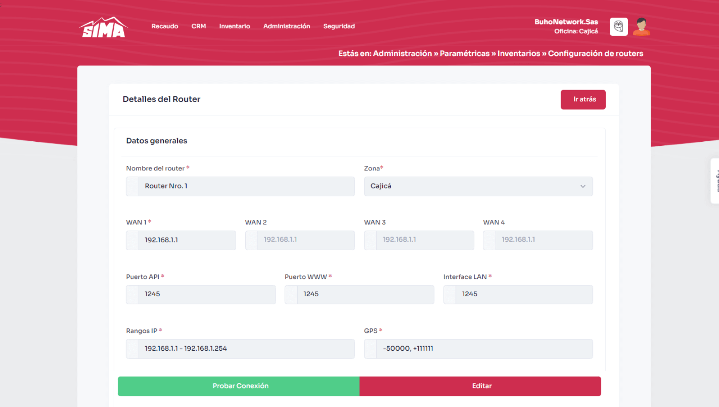Focus the Nombre del router field
The image size is (719, 407).
coord(246,186)
